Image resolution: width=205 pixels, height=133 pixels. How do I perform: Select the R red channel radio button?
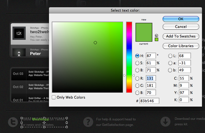pyautogui.click(x=137, y=78)
